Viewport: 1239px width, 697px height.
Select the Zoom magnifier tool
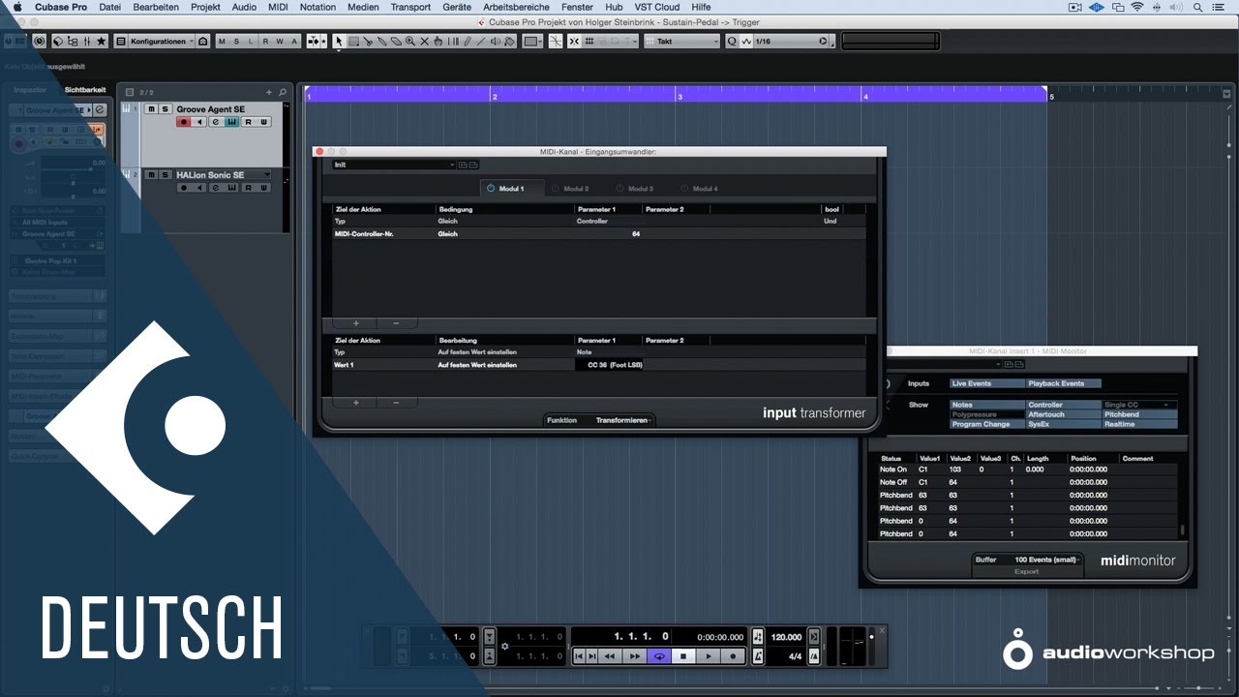[x=410, y=42]
